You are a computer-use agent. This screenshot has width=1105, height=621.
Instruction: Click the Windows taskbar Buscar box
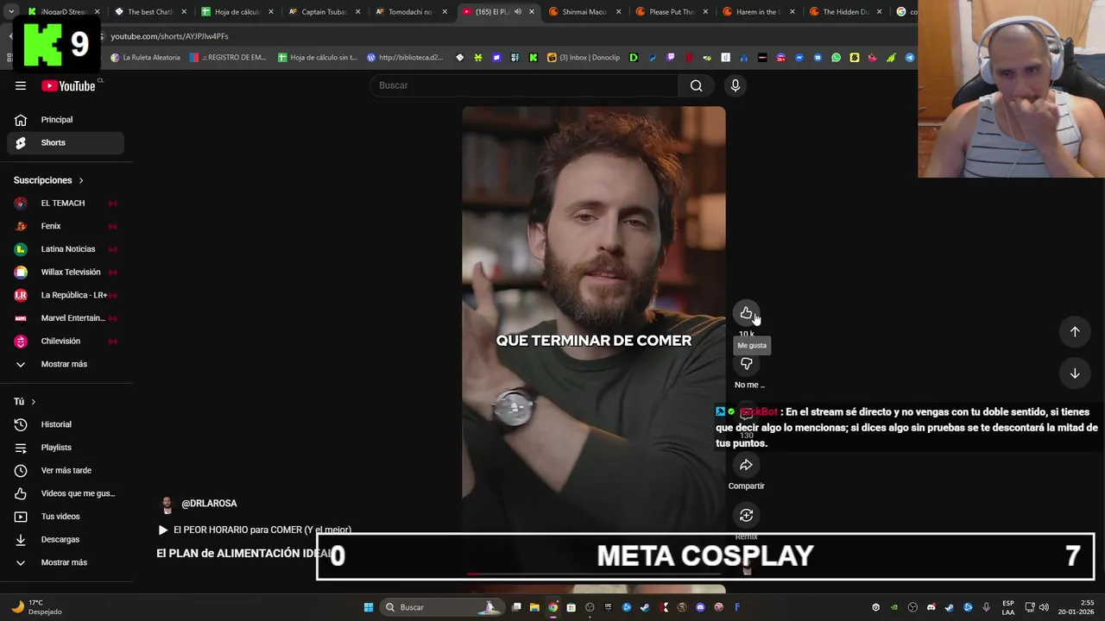[x=440, y=607]
